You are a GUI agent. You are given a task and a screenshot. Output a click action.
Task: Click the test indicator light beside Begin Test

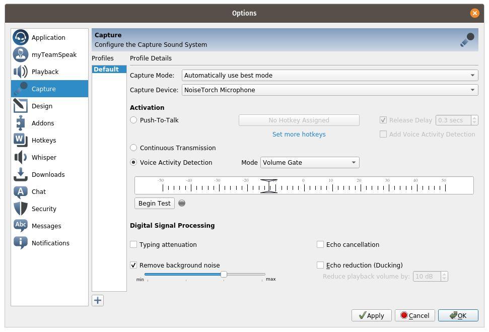(182, 204)
